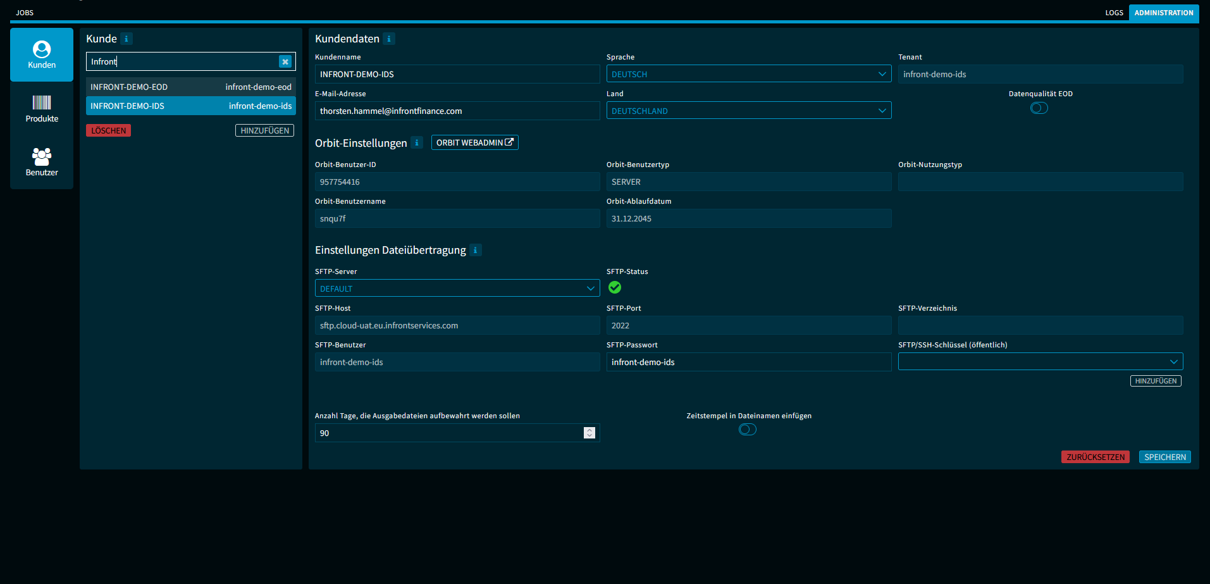Viewport: 1210px width, 584px height.
Task: Click the ZURÜCKSETZEN button
Action: coord(1096,457)
